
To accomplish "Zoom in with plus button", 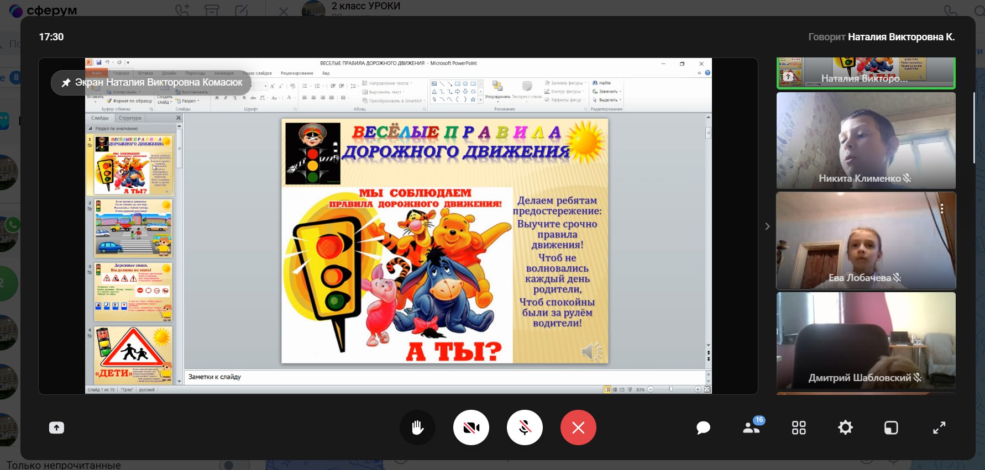I will pos(698,389).
